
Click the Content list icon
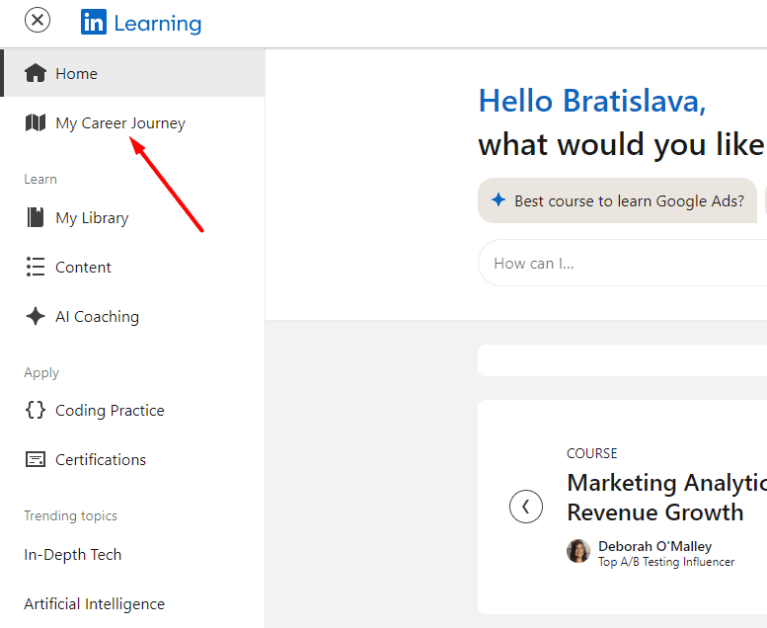36,267
